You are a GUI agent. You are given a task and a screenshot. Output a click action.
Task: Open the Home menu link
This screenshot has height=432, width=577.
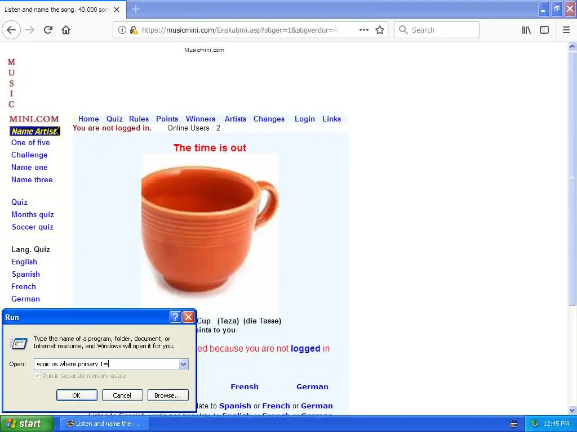pos(88,119)
